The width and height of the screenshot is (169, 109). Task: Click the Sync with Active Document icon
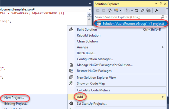point(136,10)
